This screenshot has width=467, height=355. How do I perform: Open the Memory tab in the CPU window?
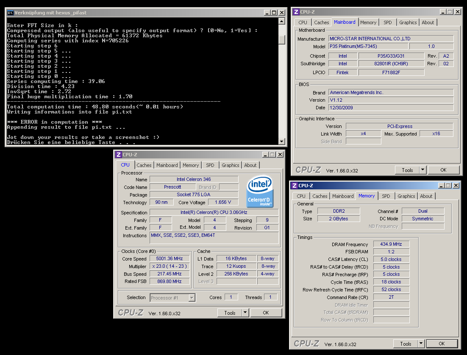pyautogui.click(x=191, y=165)
